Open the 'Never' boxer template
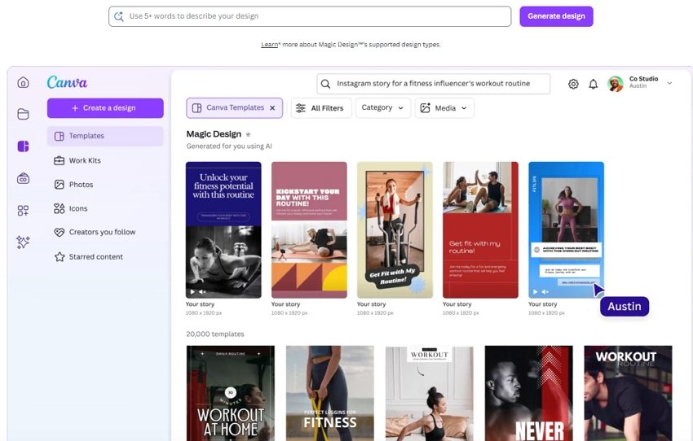The image size is (693, 441). (x=528, y=393)
